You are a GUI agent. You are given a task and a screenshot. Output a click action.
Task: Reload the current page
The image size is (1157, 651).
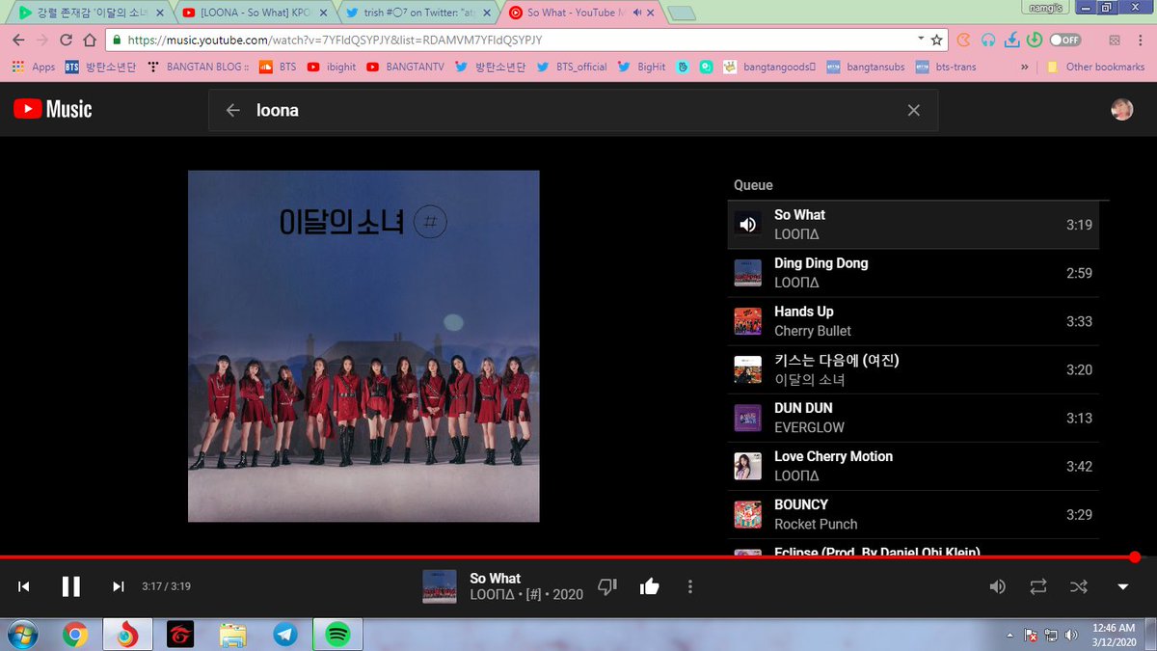pos(66,40)
